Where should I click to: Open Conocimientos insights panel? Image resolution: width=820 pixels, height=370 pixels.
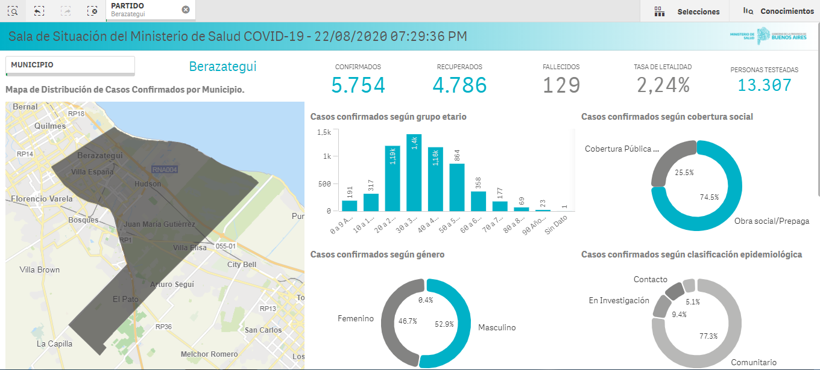click(x=778, y=11)
